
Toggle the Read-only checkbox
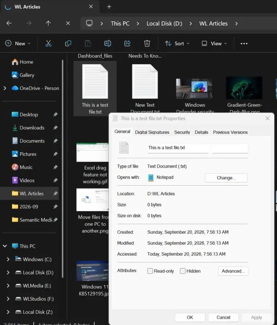(x=150, y=271)
